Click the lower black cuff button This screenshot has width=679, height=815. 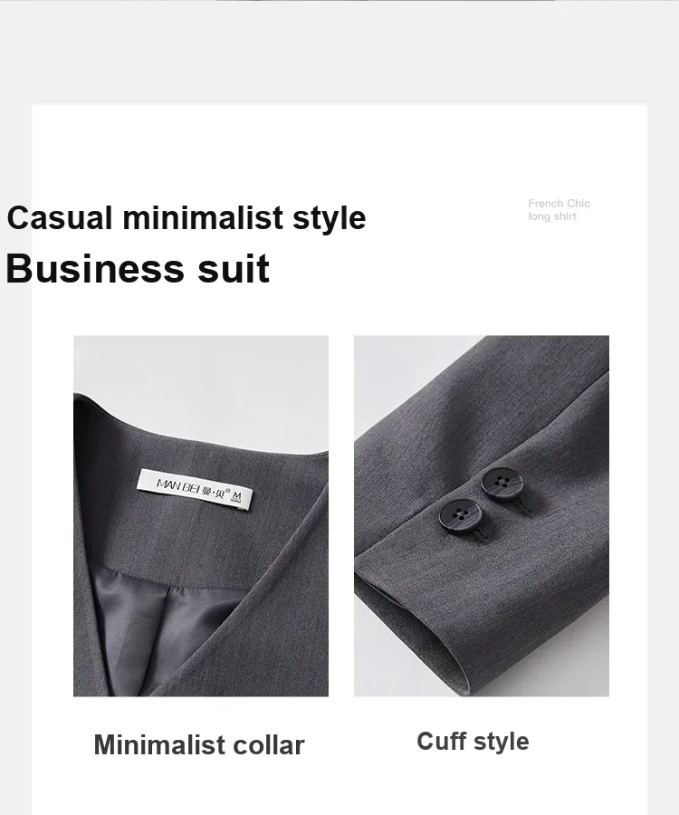[460, 515]
